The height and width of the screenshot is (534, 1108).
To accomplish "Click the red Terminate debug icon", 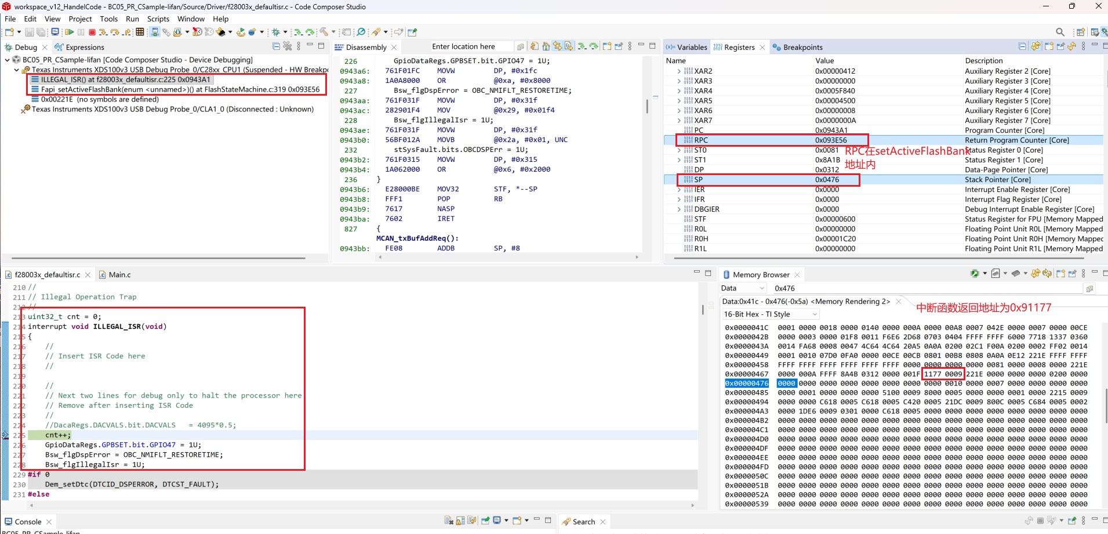I will click(92, 32).
